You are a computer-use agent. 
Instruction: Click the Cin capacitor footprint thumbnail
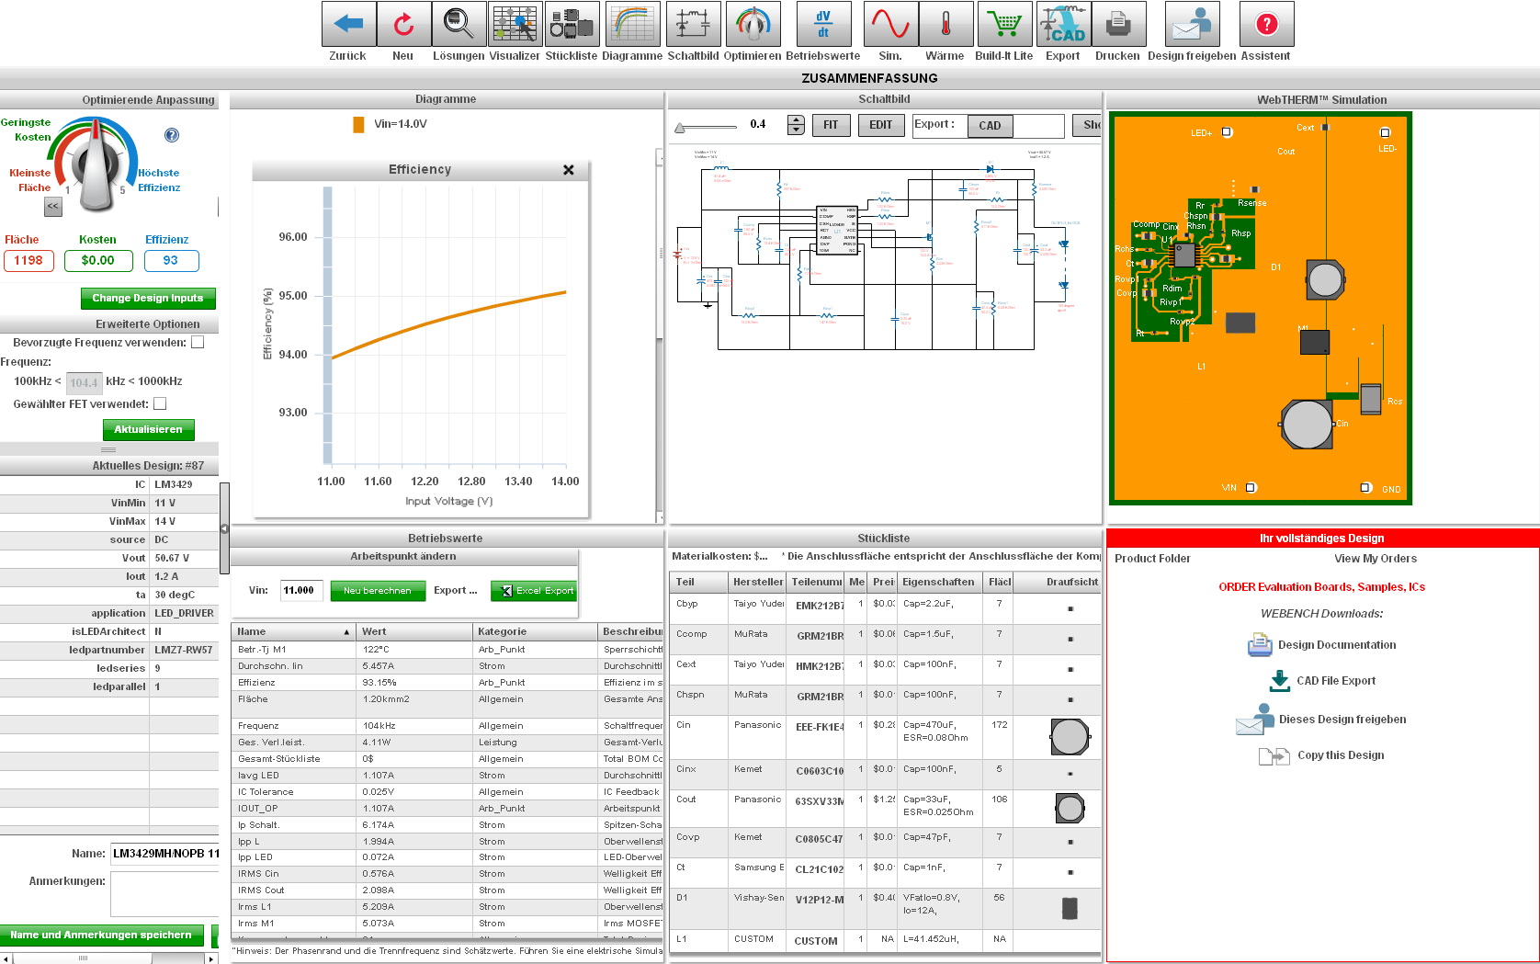[x=1070, y=736]
